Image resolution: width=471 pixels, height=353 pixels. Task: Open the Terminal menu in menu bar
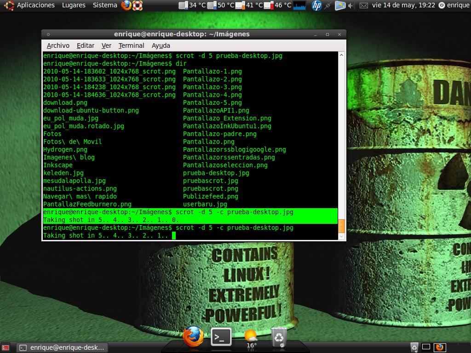(131, 46)
